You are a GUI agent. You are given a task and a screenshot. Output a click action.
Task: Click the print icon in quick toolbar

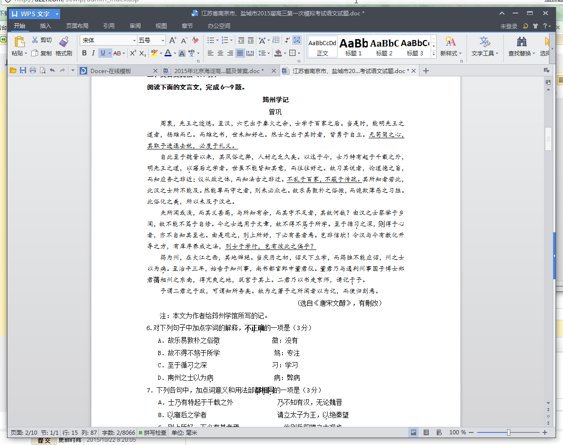[33, 71]
